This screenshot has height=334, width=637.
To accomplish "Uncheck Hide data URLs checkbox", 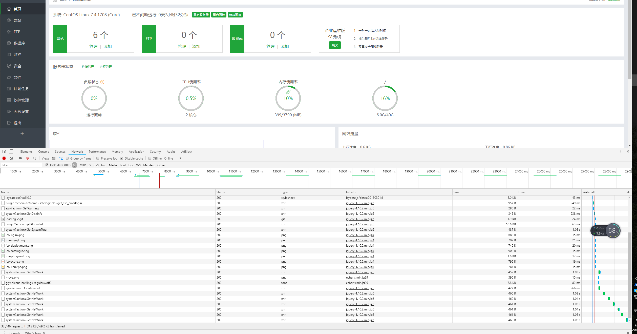I will [47, 165].
